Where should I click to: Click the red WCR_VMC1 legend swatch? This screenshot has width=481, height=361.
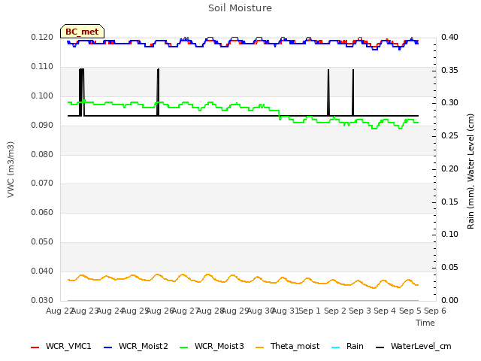pos(35,347)
